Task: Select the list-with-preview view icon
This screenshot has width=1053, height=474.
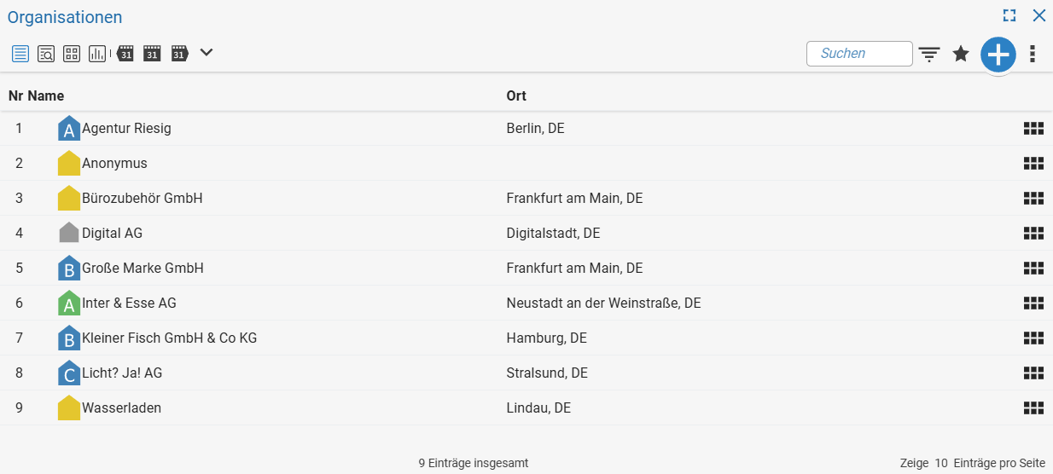Action: 46,54
